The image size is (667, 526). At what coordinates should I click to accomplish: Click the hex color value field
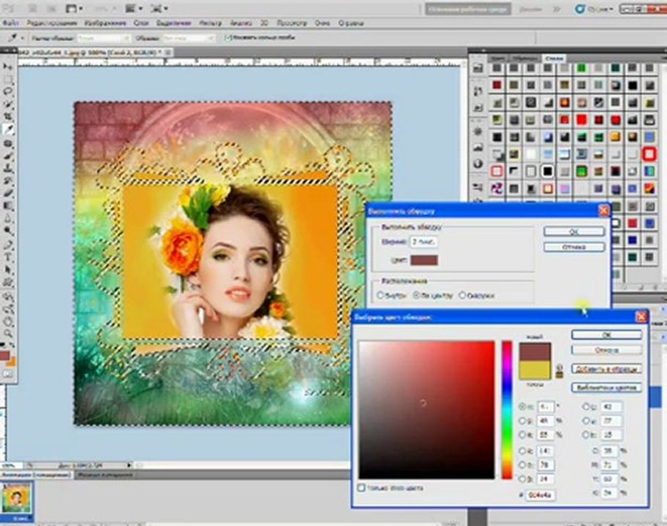pos(540,495)
